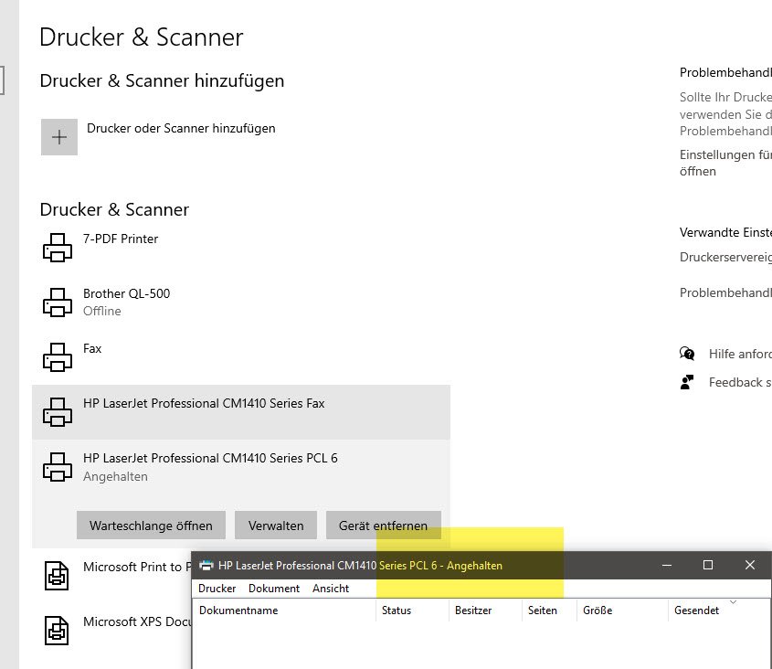Click the HP LaserJet CM1410 PCL 6 printer icon

tap(58, 466)
